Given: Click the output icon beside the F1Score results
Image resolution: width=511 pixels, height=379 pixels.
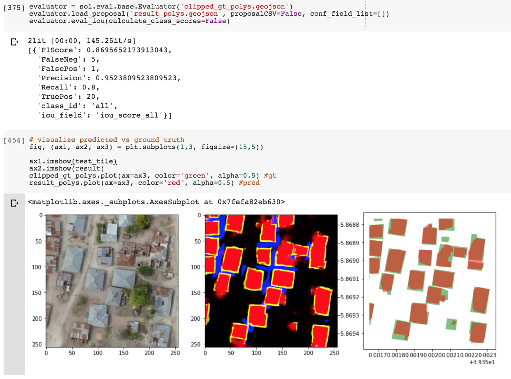Looking at the screenshot, I should click(15, 42).
